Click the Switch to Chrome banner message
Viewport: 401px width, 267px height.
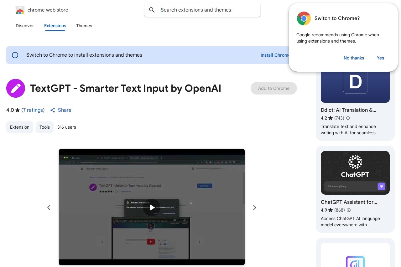coord(84,55)
